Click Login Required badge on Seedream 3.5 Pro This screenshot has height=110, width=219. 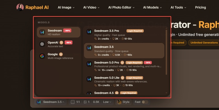point(135,31)
